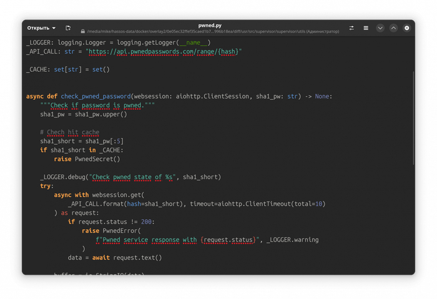Screen dimensions: 437x299
Task: Click the pwned.py title in header
Action: 210,25
